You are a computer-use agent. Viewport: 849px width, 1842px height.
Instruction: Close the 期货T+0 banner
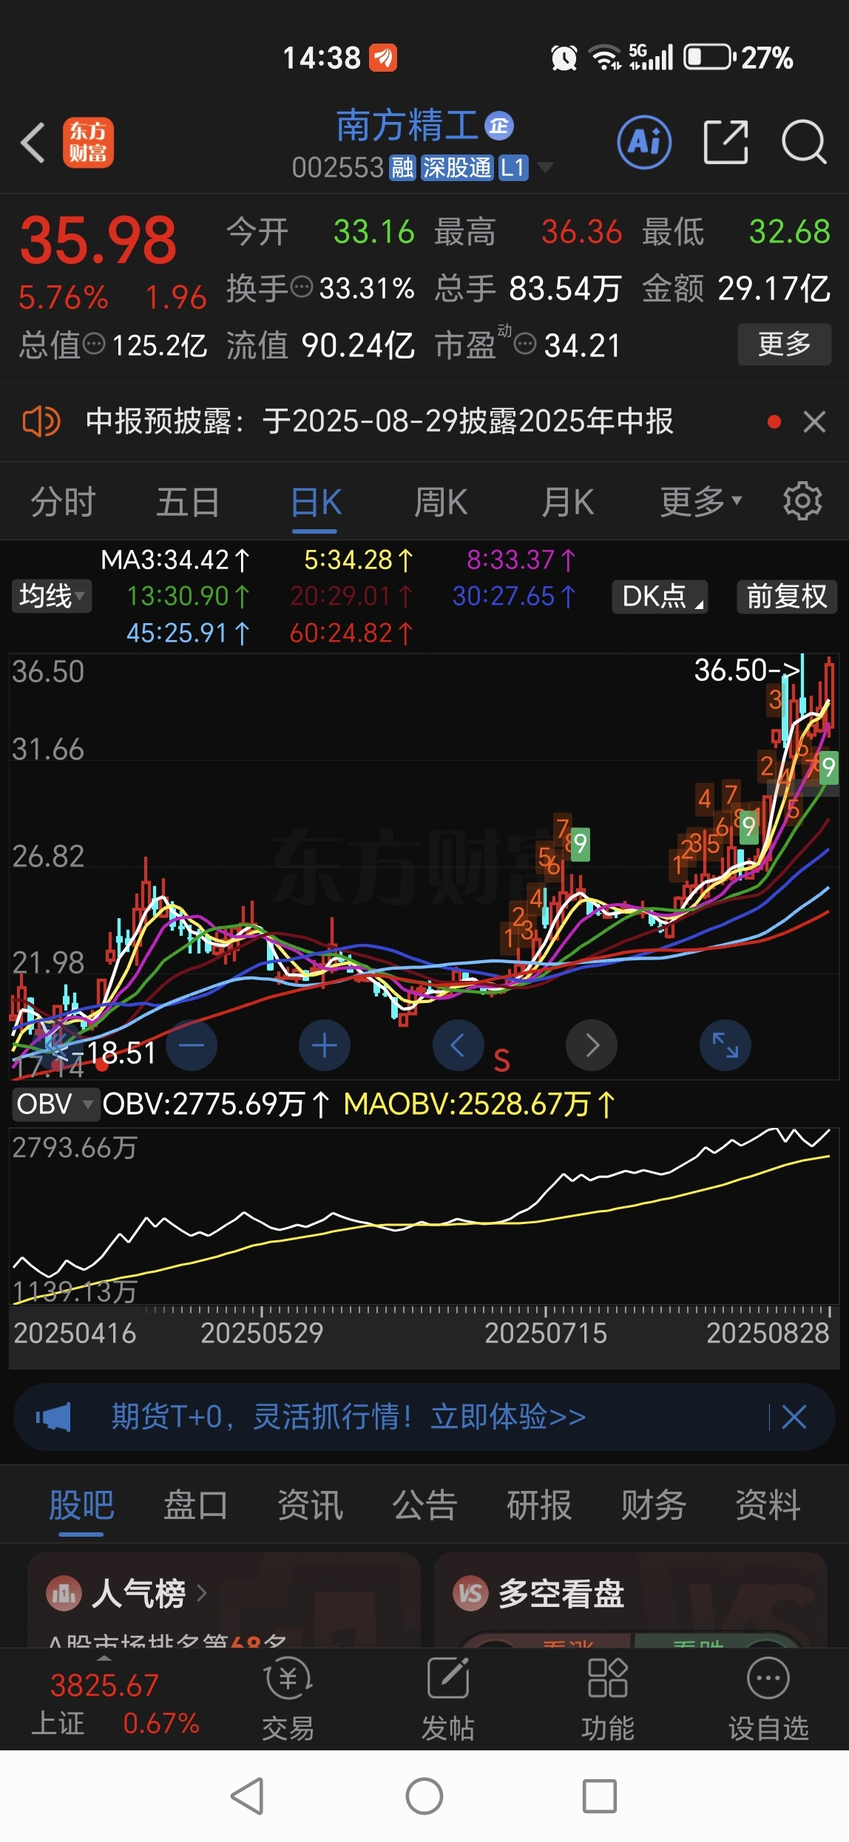point(794,1417)
